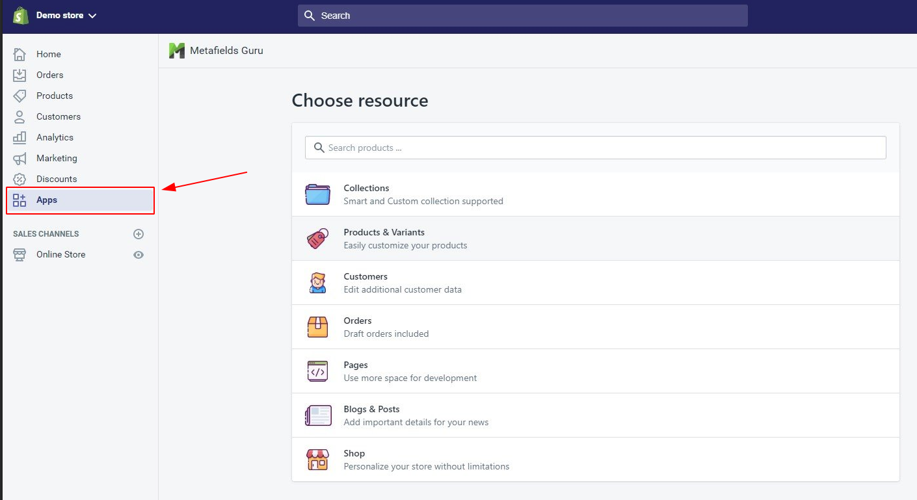
Task: Click the Choose resource heading
Action: [360, 101]
